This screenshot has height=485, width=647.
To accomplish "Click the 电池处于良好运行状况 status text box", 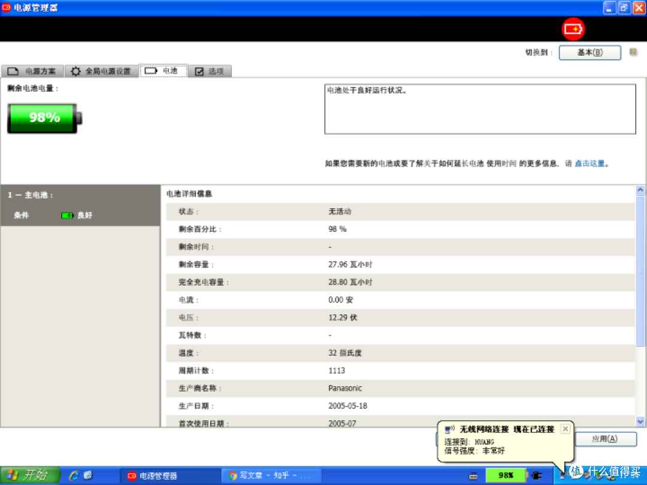I will click(480, 109).
